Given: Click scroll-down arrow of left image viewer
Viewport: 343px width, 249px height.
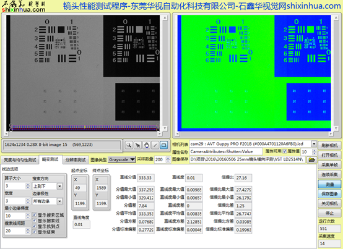Looking at the screenshot, I should tap(165, 129).
